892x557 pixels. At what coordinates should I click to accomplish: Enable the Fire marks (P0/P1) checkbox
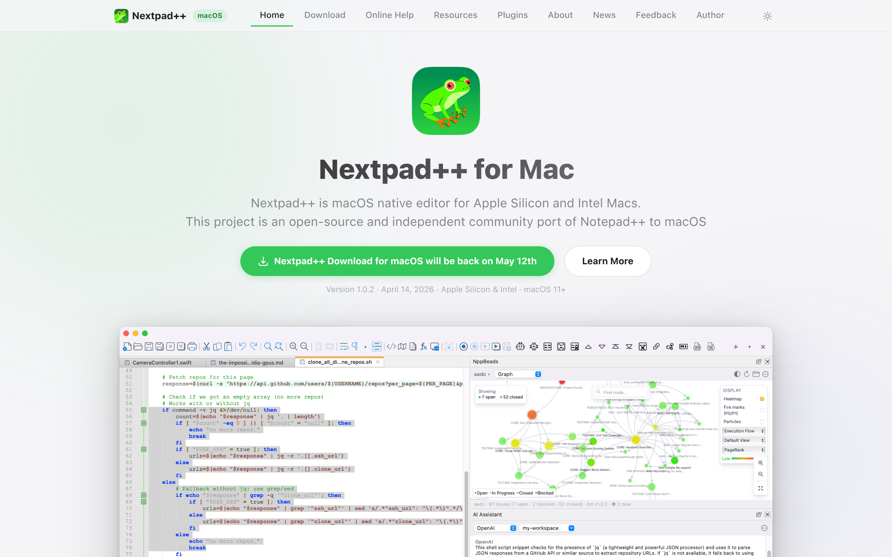click(x=762, y=410)
